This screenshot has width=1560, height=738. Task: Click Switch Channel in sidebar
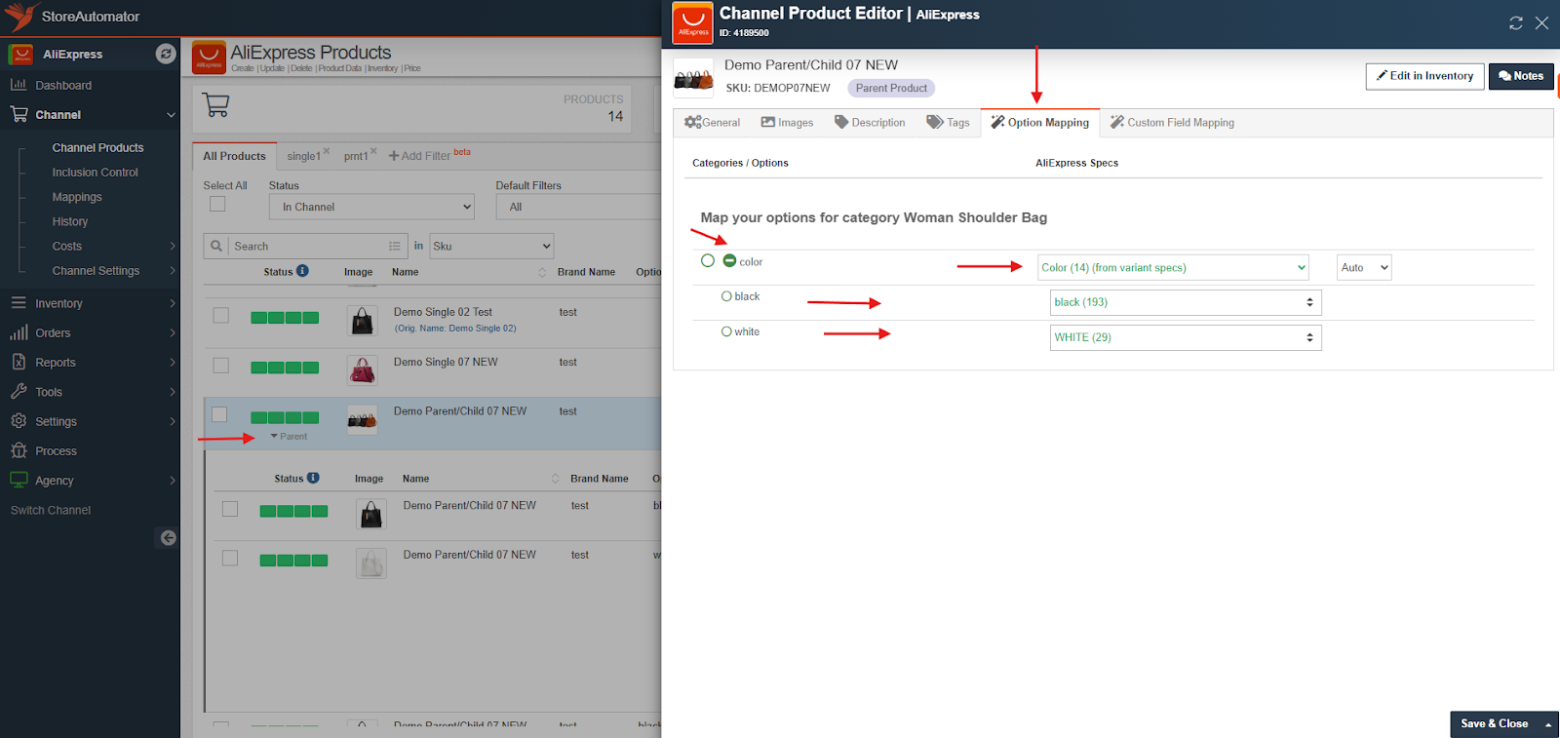51,511
